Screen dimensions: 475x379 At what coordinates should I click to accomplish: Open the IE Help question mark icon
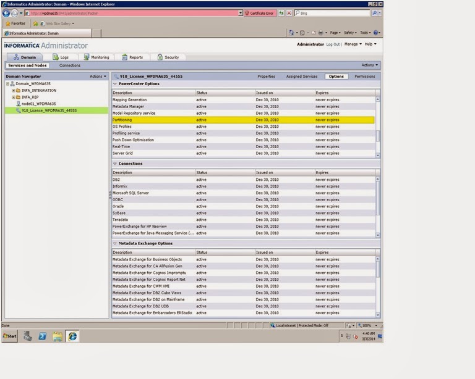[375, 33]
